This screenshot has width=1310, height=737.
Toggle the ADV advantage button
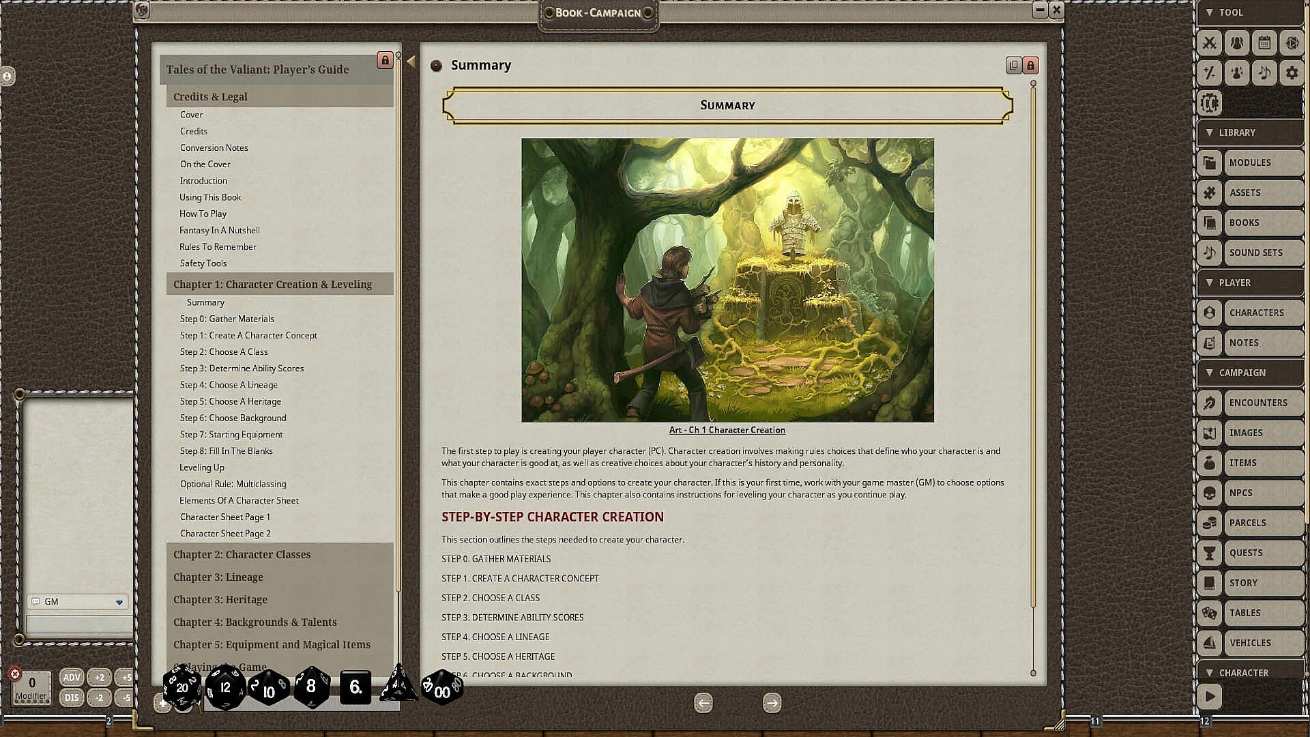click(x=72, y=678)
